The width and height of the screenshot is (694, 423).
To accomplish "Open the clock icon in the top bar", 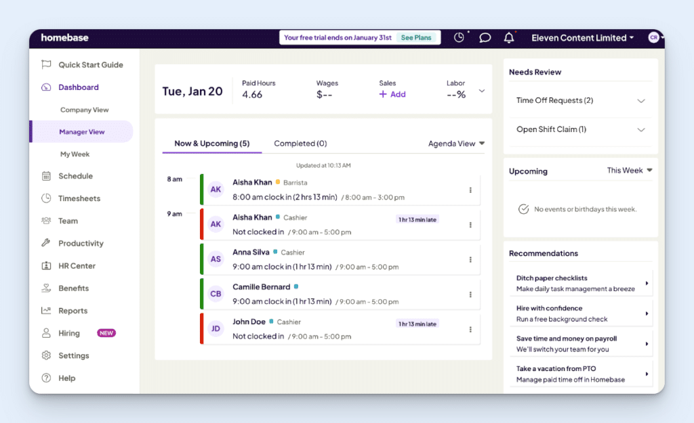I will tap(460, 38).
